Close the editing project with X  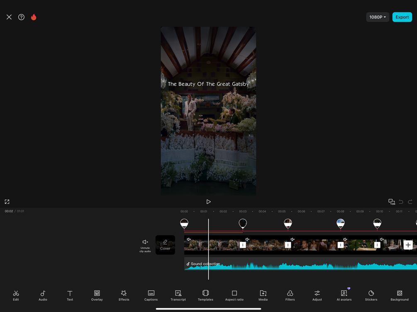[9, 17]
